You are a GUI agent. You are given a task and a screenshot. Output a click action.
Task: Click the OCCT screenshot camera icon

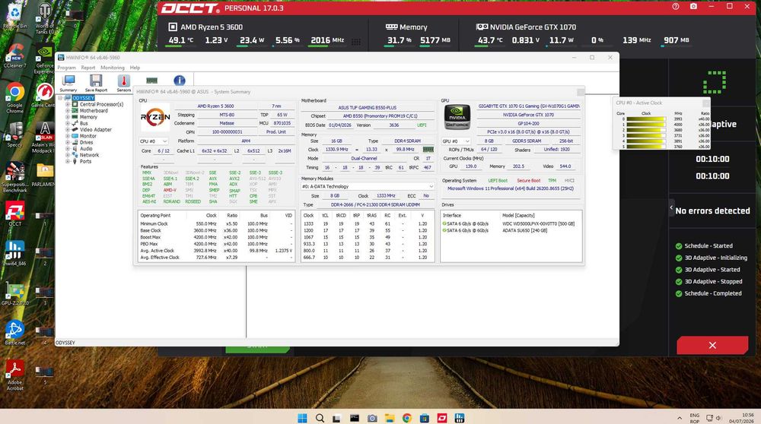pos(693,7)
